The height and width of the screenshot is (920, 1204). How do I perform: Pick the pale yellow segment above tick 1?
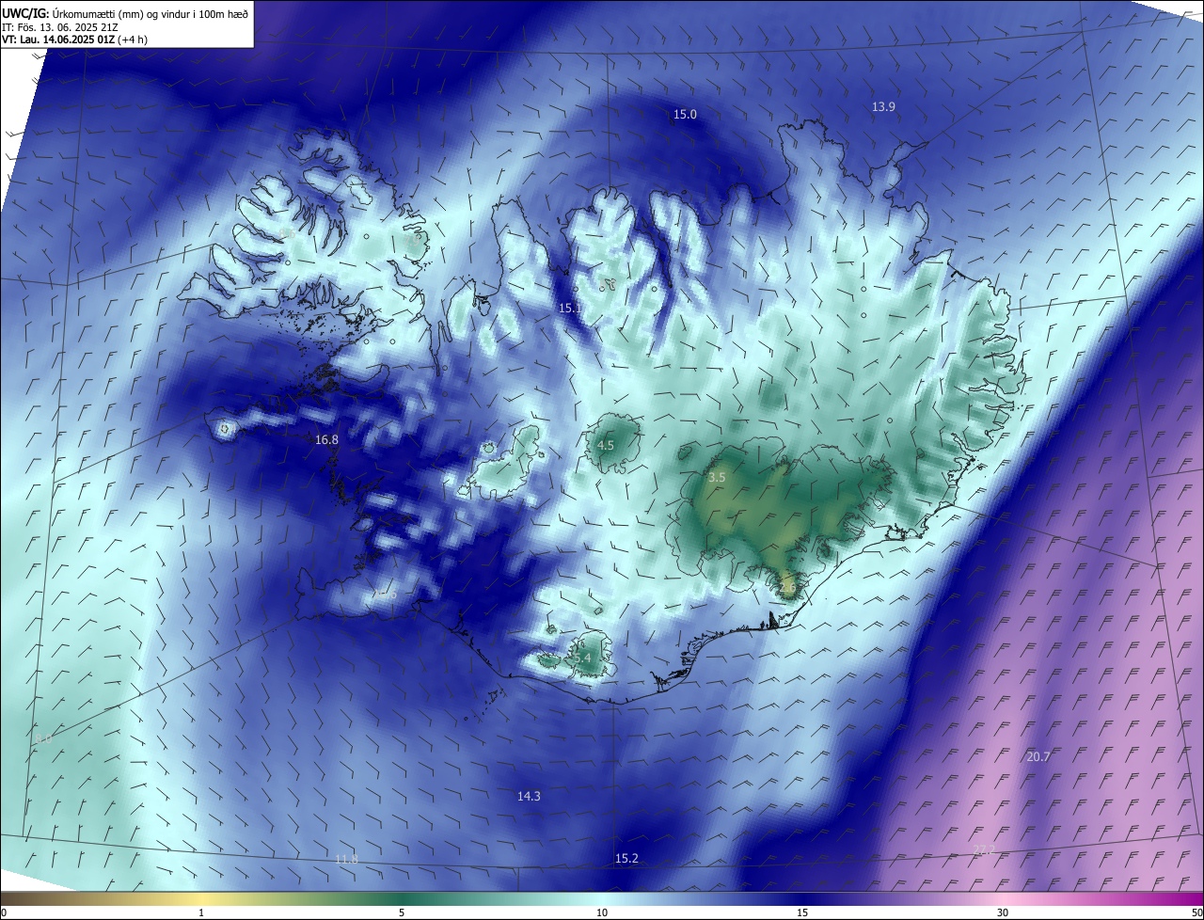pyautogui.click(x=201, y=898)
